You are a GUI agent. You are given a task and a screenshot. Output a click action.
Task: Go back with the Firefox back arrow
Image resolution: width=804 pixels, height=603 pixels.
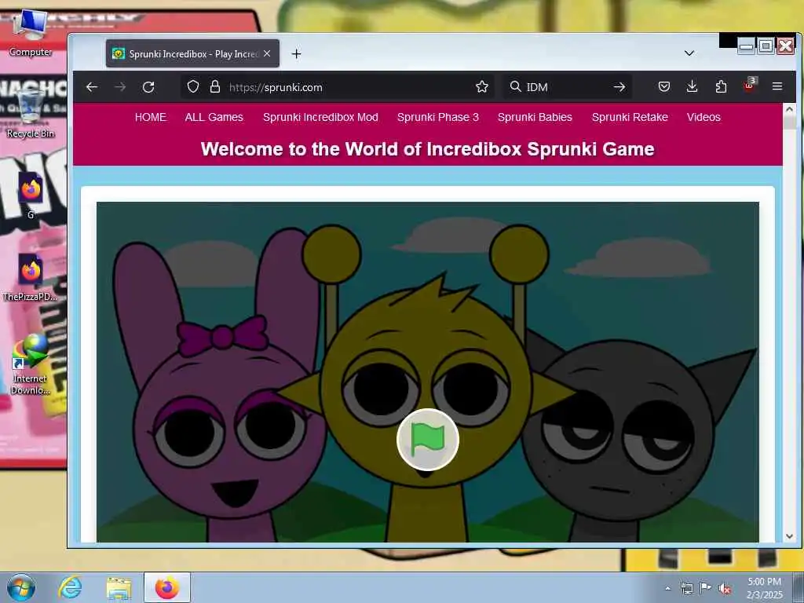(x=92, y=87)
